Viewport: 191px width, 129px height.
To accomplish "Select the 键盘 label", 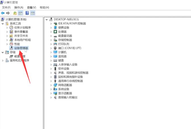I will [61, 61].
